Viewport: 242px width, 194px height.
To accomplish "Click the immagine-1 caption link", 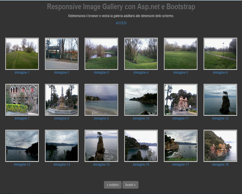I will pyautogui.click(x=22, y=73).
